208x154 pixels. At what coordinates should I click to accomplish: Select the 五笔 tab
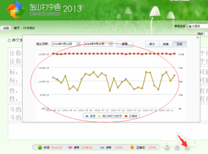coord(179,44)
